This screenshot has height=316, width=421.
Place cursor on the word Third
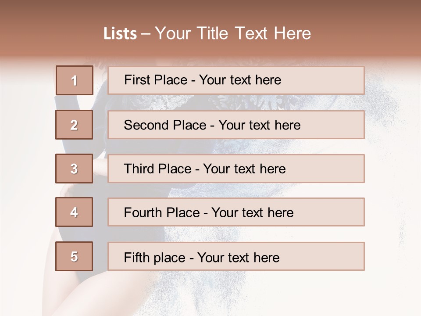[x=139, y=169]
